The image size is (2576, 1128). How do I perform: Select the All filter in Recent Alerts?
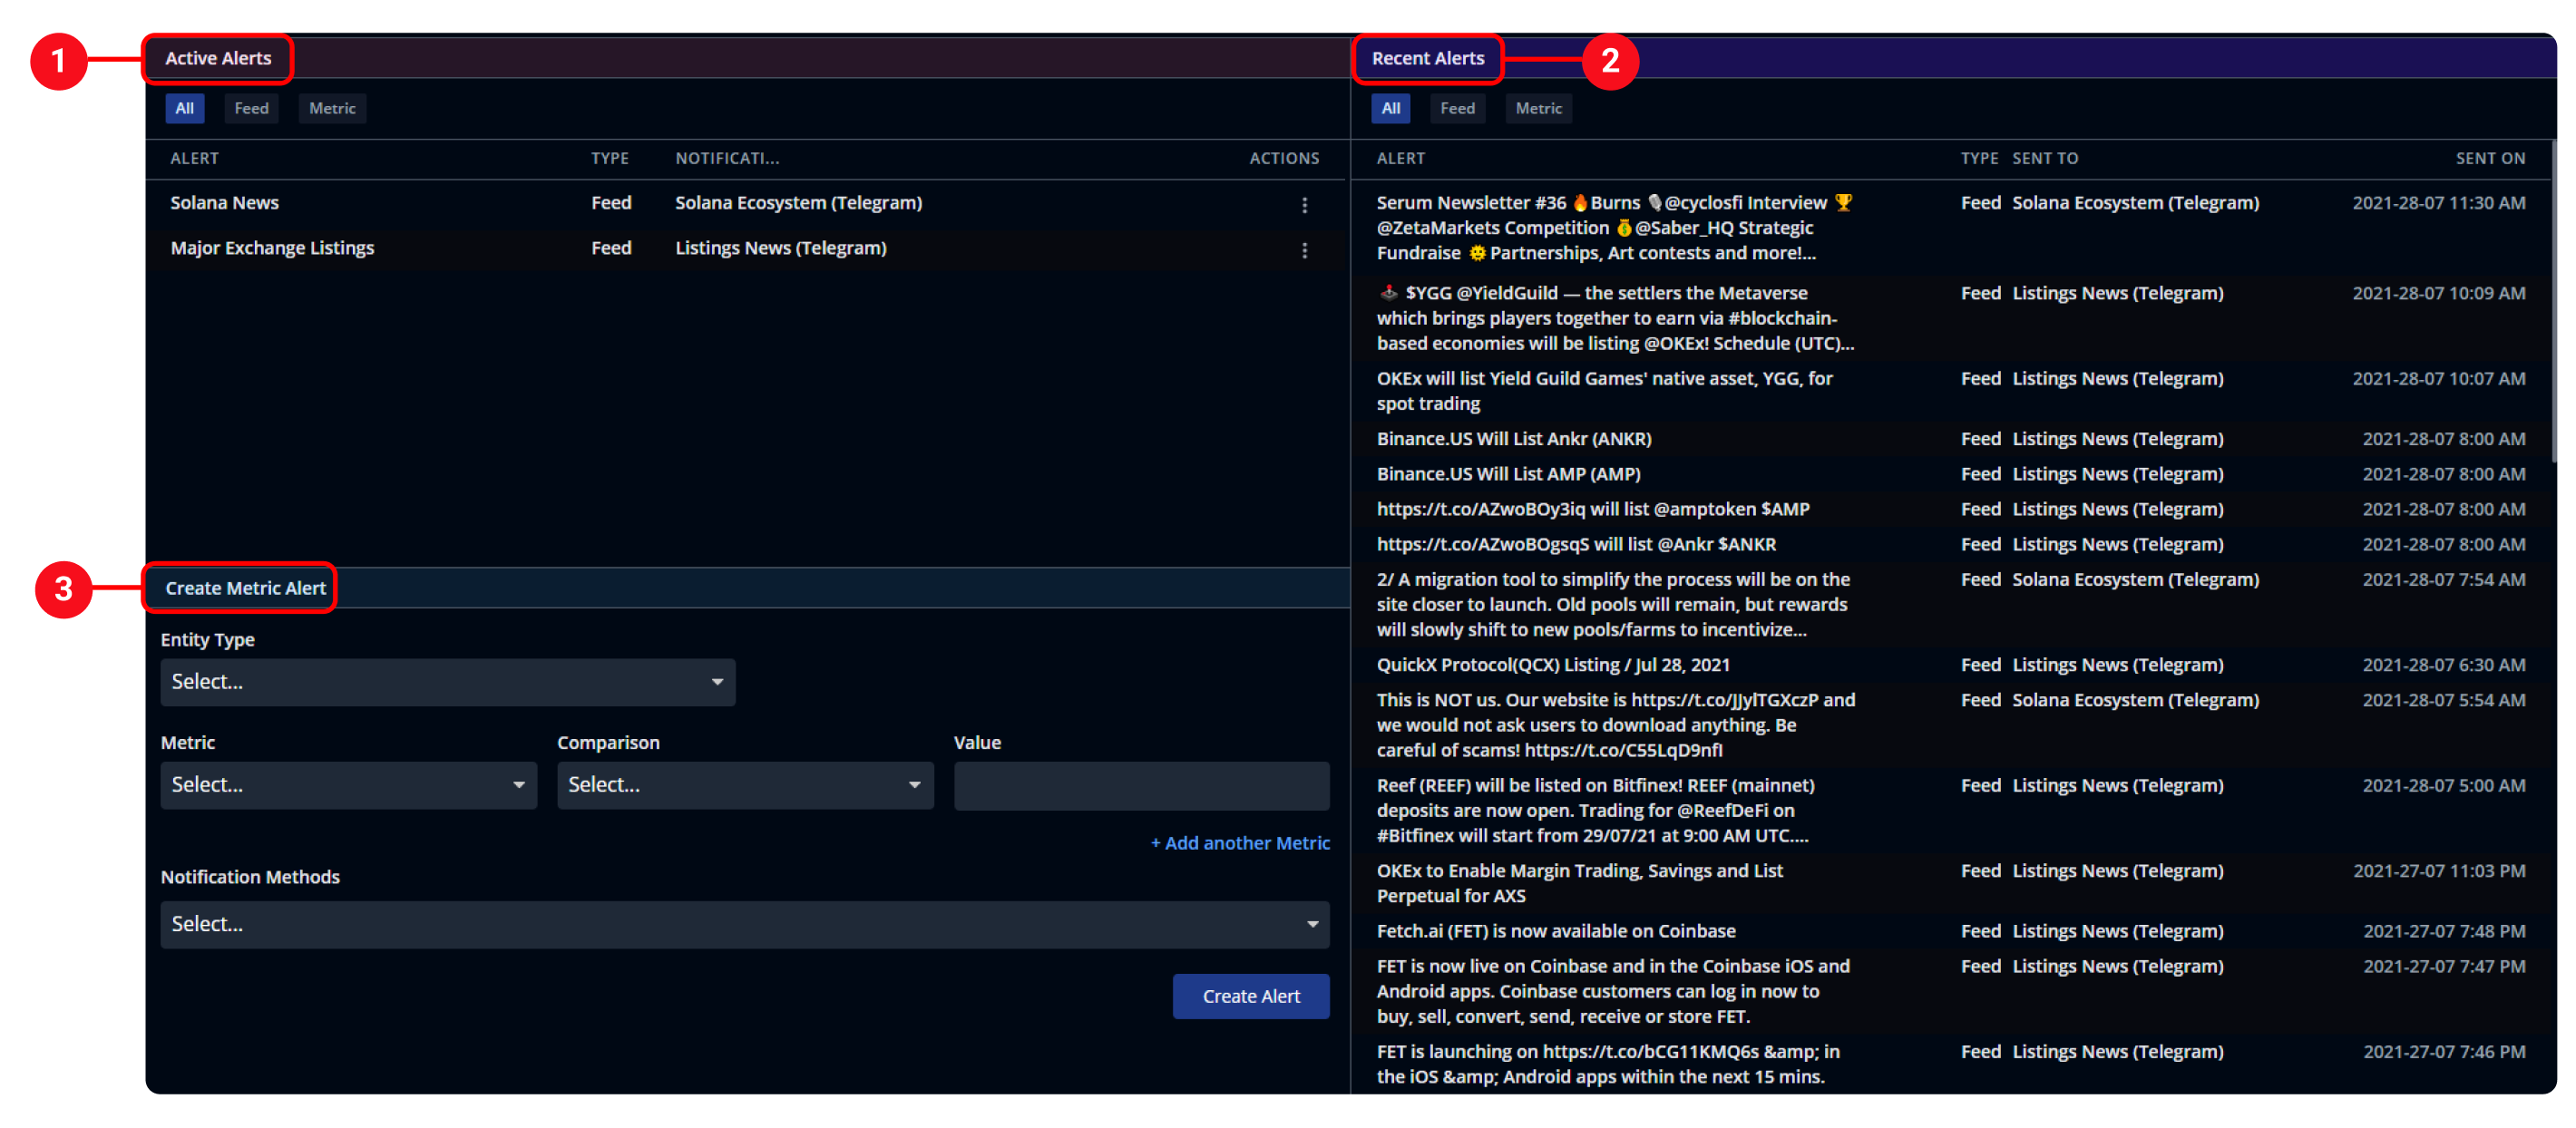[1390, 108]
